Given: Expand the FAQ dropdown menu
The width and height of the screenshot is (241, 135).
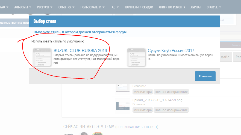Looking at the screenshot, I should pos(115,7).
